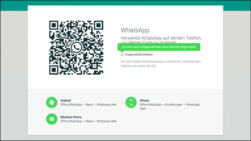Click the 'Um die mobile Datennutzung' hint
This screenshot has height=141, width=251.
(x=161, y=64)
